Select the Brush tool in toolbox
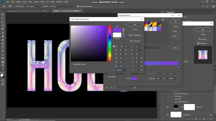 click(x=3, y=33)
